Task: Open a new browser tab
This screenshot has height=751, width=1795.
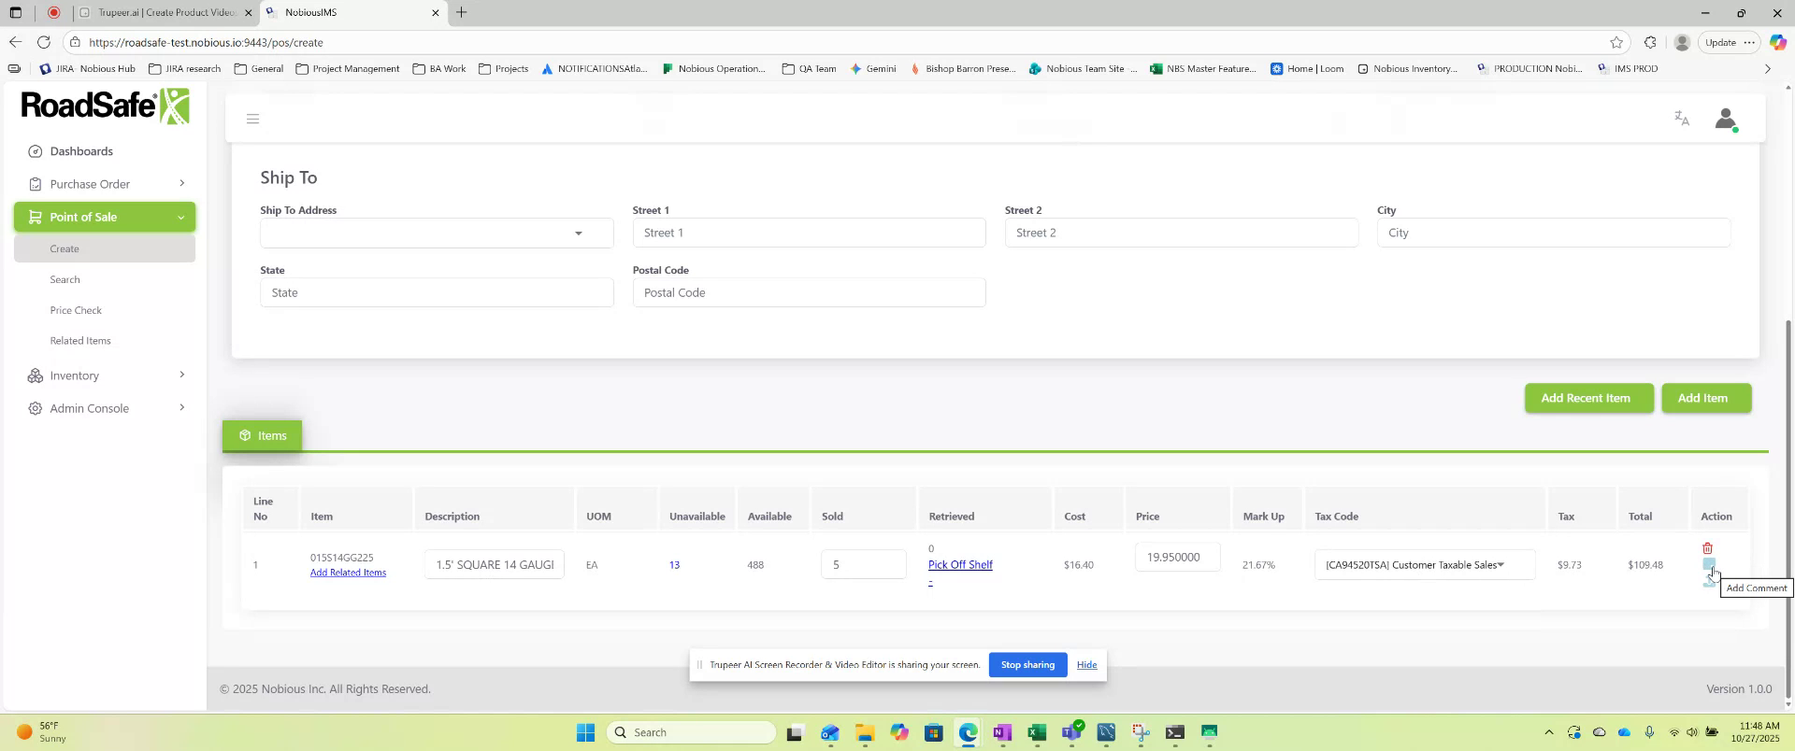Action: (x=461, y=12)
